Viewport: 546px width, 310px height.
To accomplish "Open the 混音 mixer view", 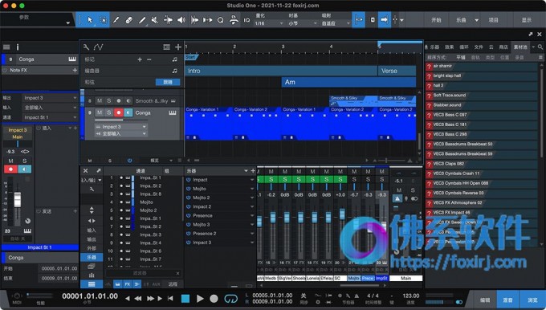I will (x=507, y=300).
